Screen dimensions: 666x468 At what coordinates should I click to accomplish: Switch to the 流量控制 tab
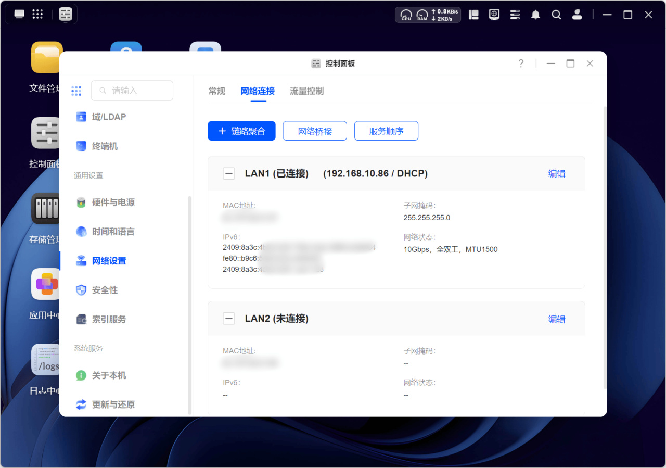pos(307,91)
